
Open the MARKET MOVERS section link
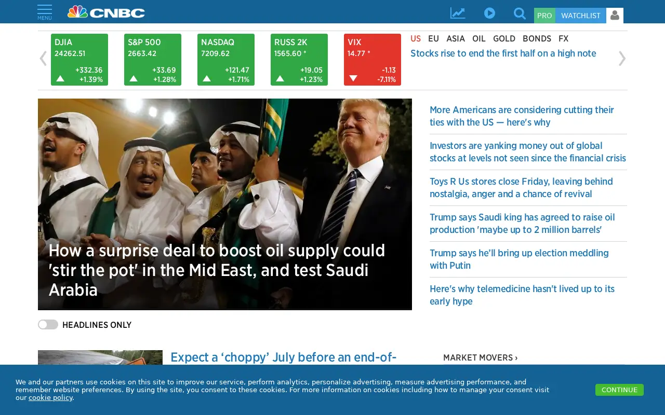coord(481,357)
